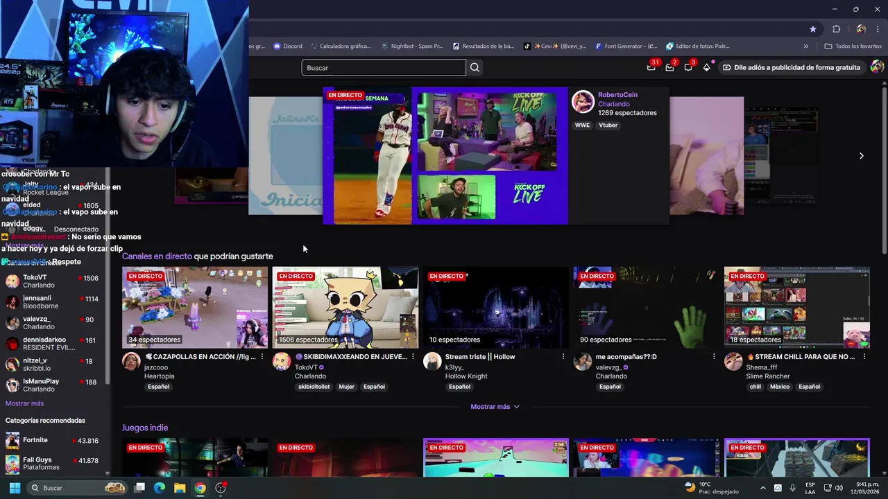Open Canales en directo heading link
Screen dimensions: 888x499
click(x=157, y=256)
